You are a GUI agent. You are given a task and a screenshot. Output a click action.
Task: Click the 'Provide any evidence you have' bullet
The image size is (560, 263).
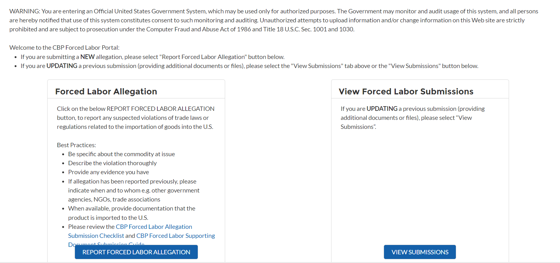(x=109, y=172)
